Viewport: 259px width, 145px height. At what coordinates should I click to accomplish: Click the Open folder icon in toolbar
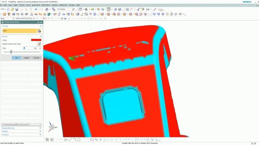13,9
